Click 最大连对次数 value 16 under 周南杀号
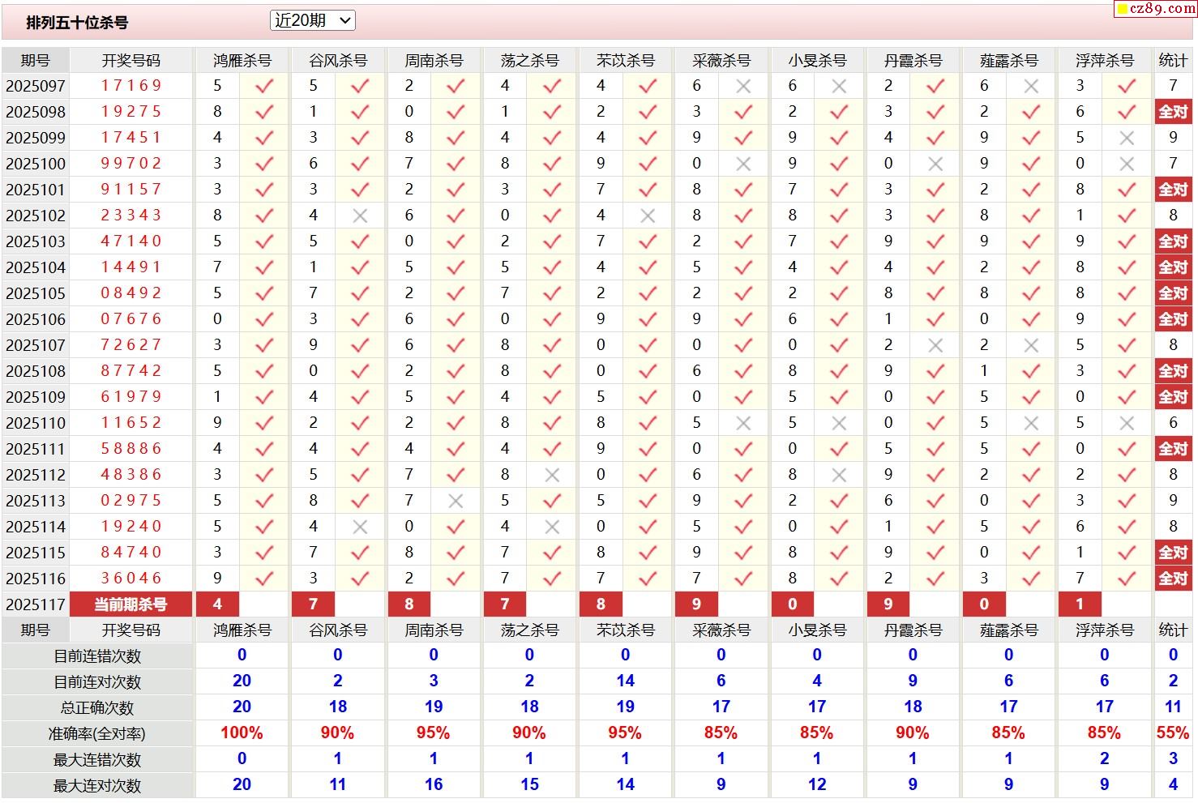The image size is (1198, 803). click(x=434, y=785)
